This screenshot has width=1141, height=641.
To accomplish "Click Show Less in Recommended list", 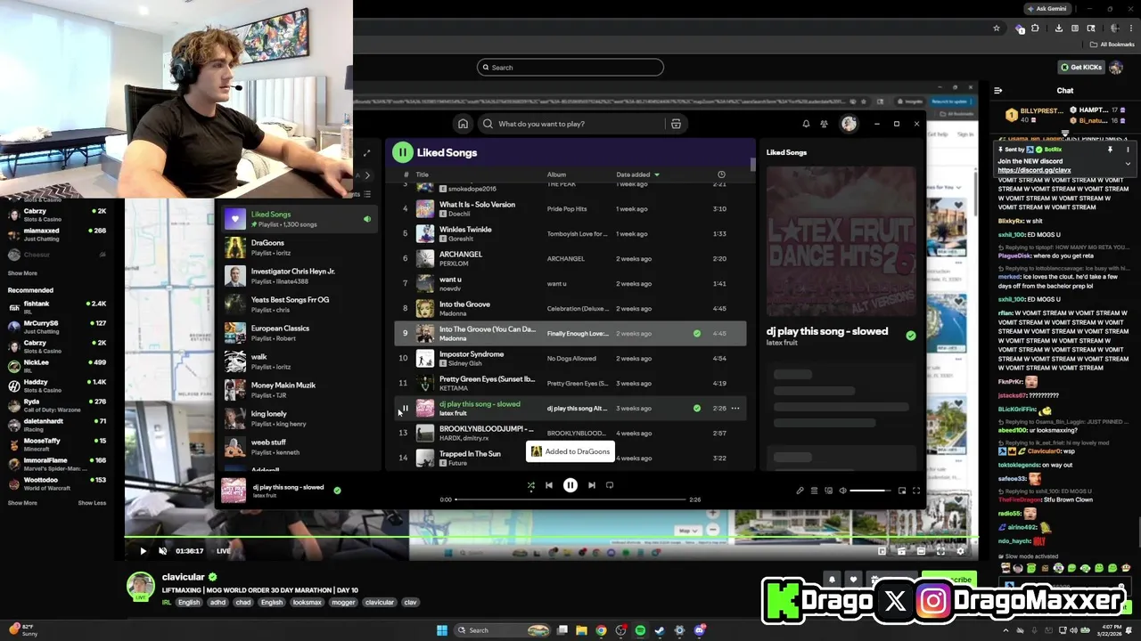I will (92, 503).
